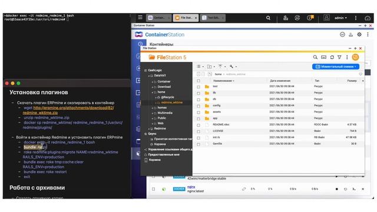Tick checkbox for the nginx container

[x=153, y=189]
